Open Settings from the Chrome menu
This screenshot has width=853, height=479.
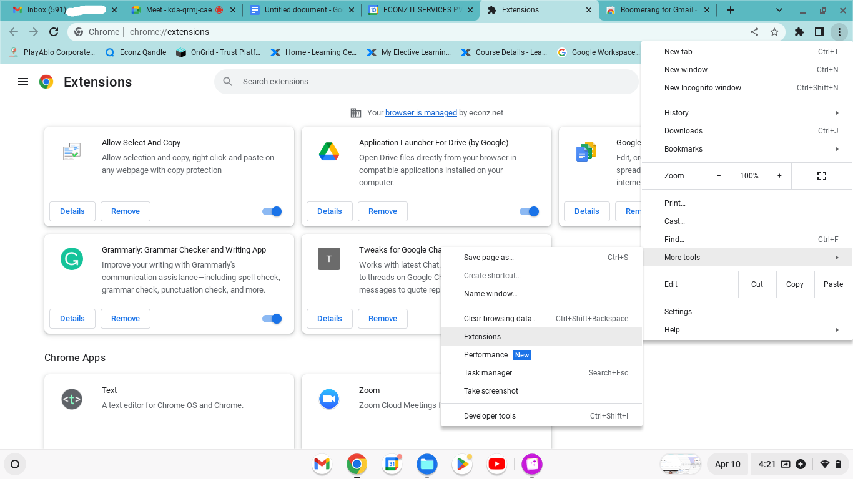pyautogui.click(x=747, y=312)
